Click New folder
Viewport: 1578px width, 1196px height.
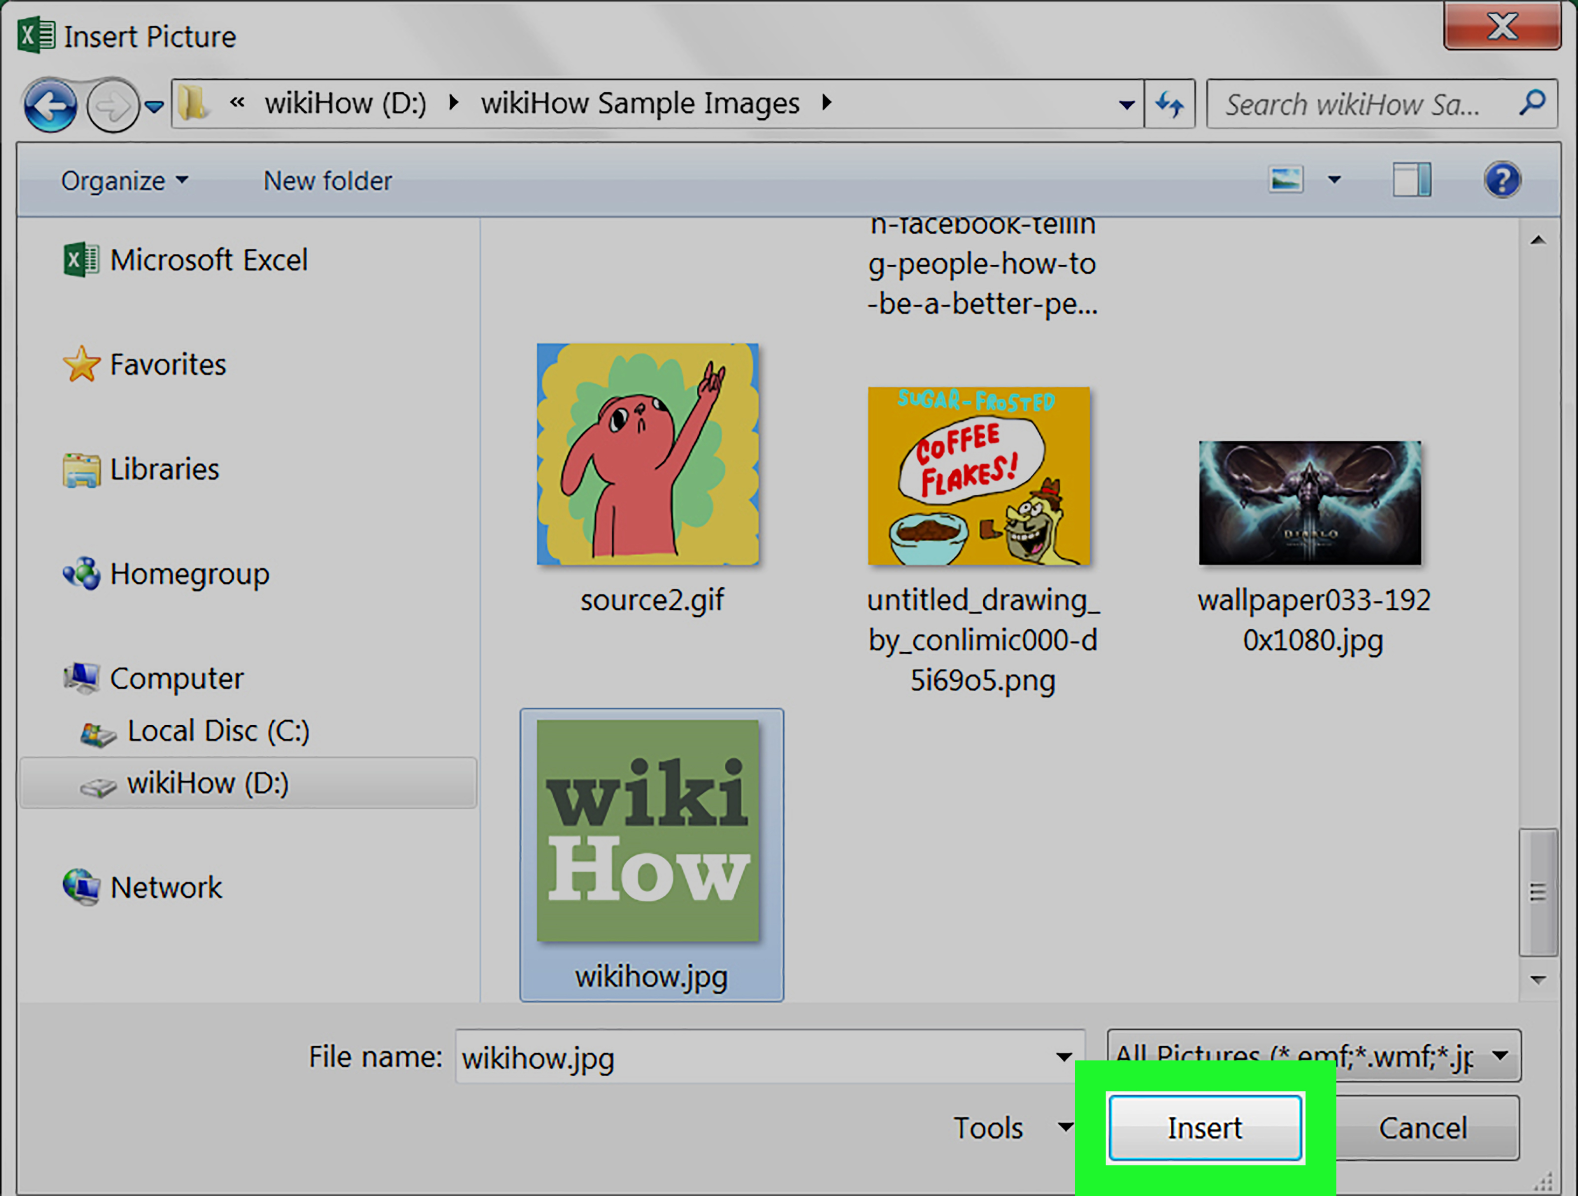pos(328,181)
